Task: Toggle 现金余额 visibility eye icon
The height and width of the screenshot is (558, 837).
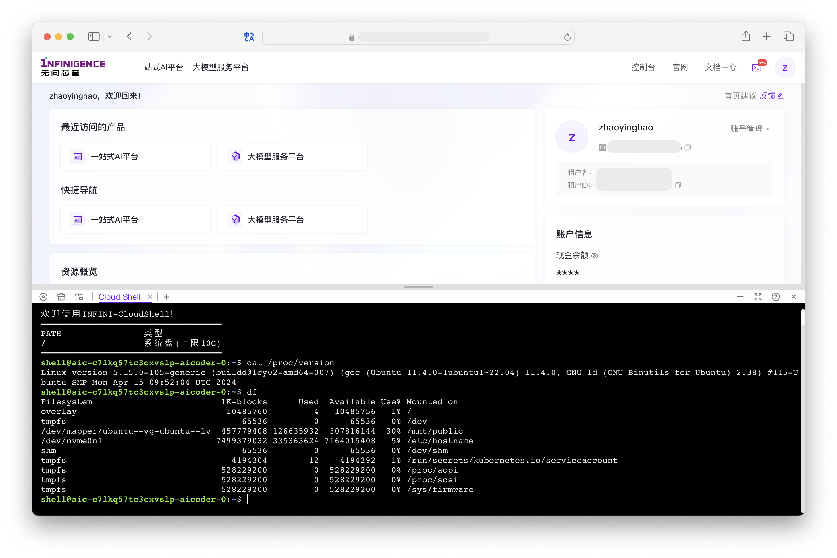Action: 596,255
